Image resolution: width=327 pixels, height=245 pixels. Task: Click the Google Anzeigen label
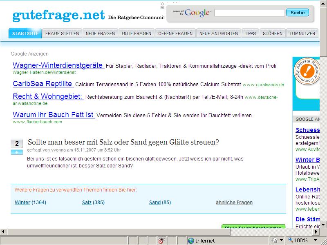[x=29, y=54]
